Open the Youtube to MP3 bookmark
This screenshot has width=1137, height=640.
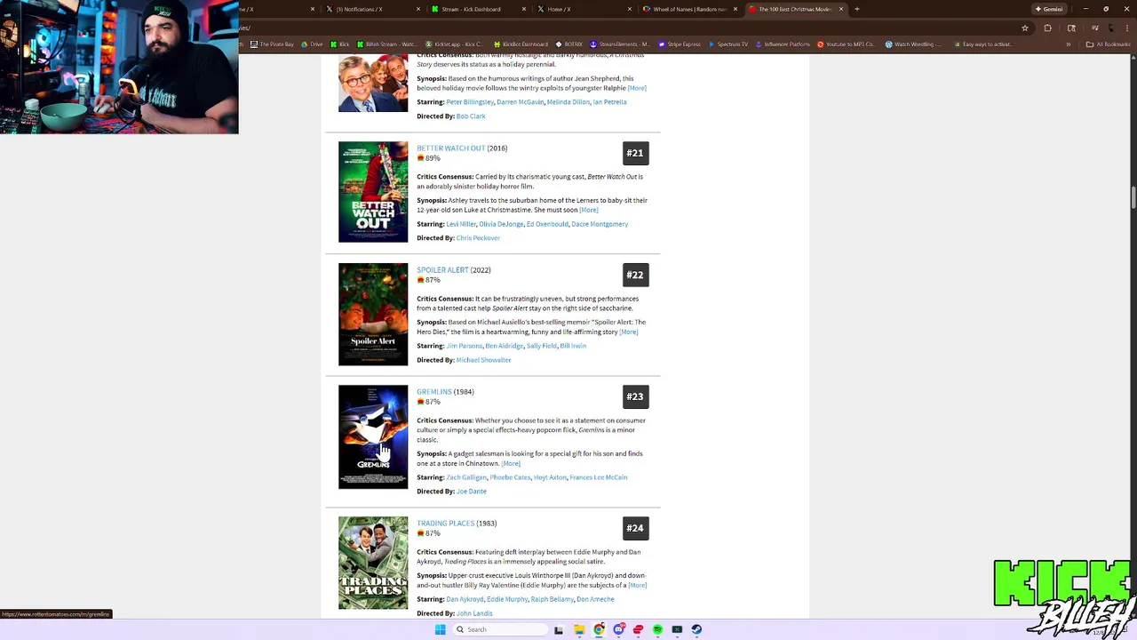[x=847, y=44]
